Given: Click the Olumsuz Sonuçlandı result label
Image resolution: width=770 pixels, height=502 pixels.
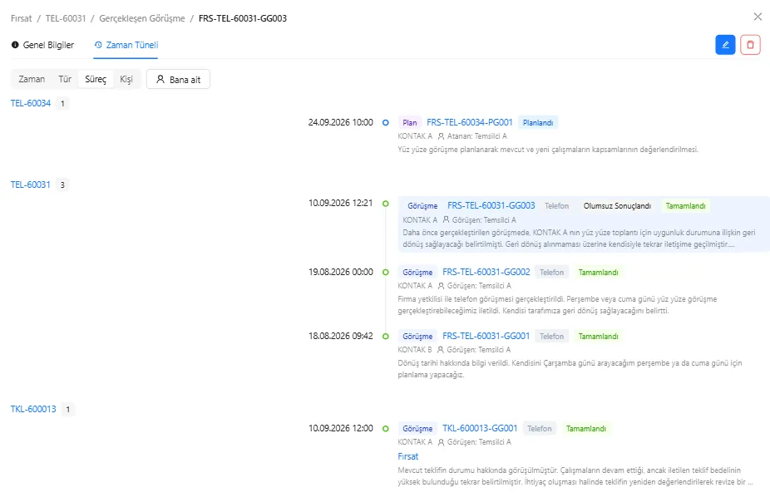Looking at the screenshot, I should click(x=617, y=205).
